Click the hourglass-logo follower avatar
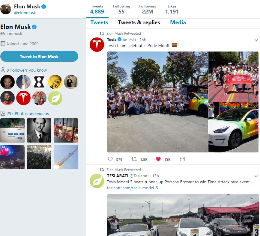This screenshot has height=236, width=260. point(39,82)
